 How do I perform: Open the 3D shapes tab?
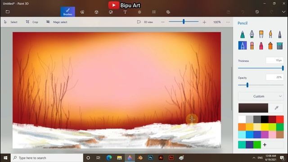(x=96, y=12)
